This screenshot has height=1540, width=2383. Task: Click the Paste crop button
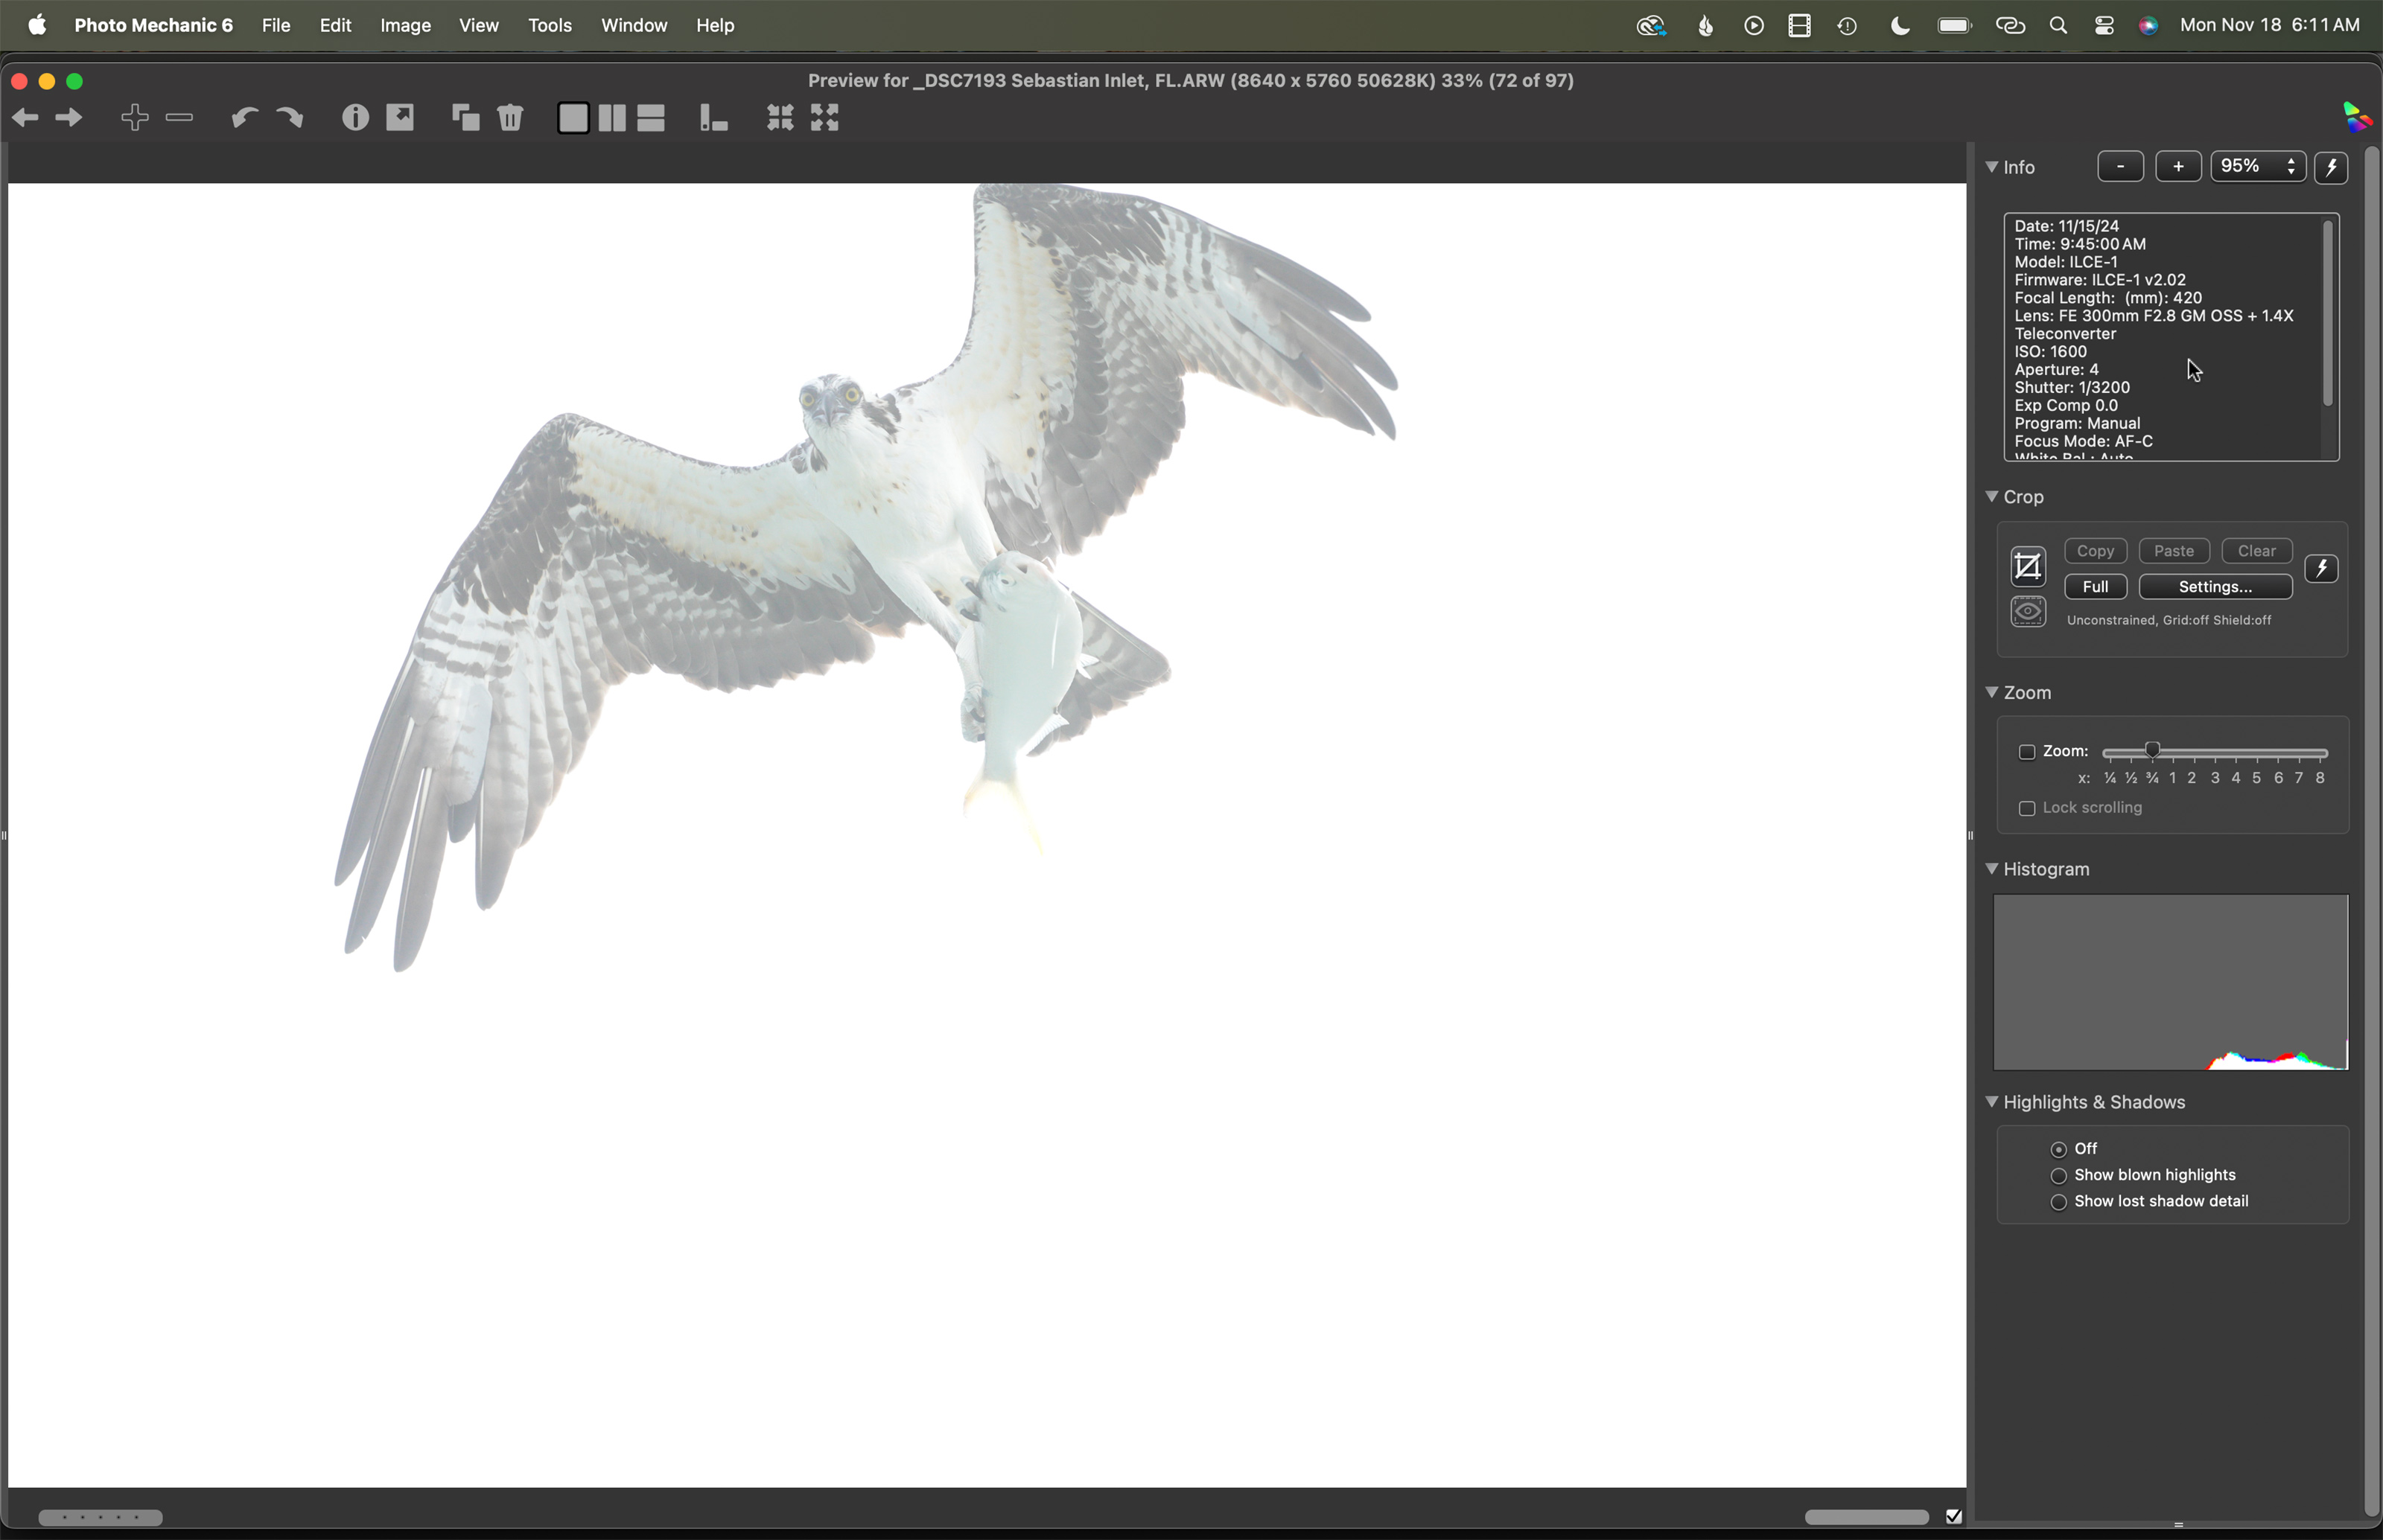coord(2174,551)
